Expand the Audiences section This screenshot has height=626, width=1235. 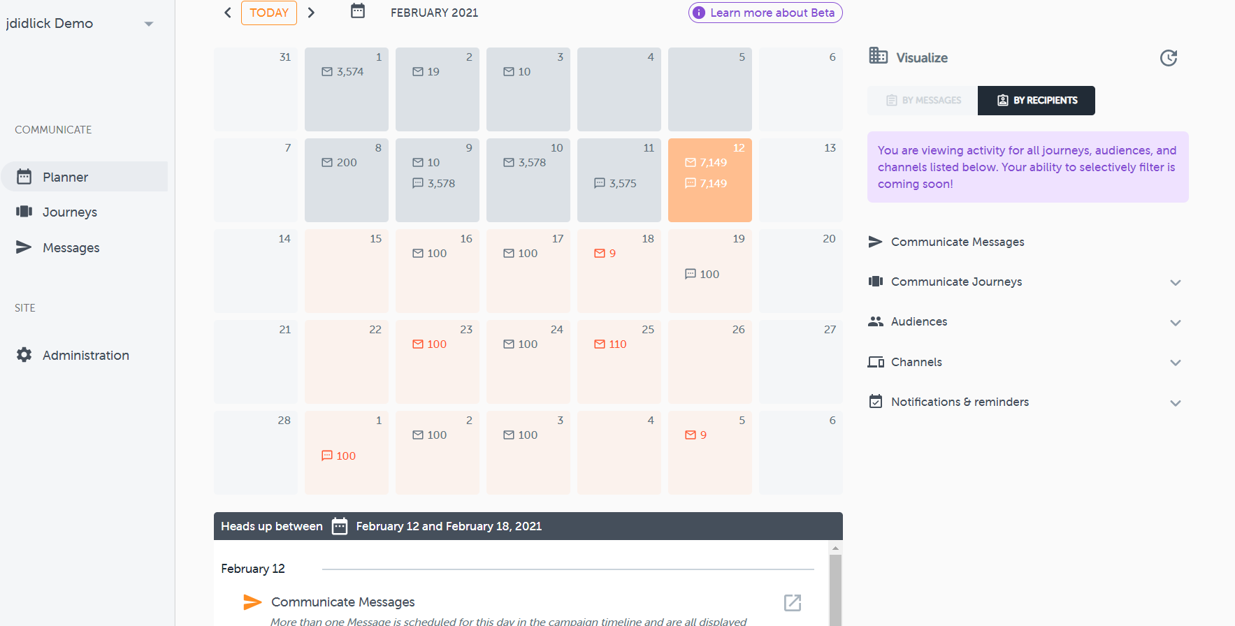(x=1176, y=323)
